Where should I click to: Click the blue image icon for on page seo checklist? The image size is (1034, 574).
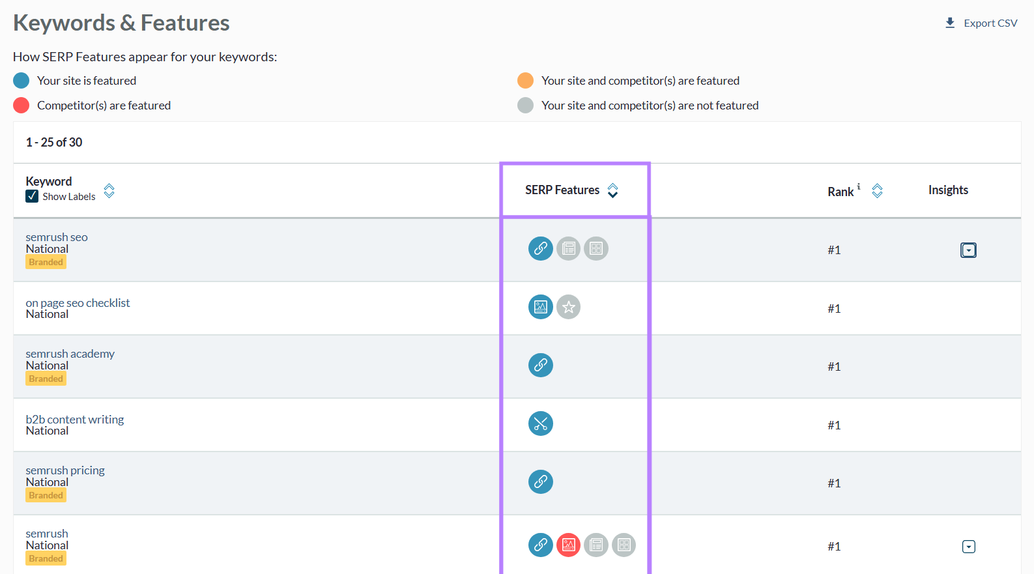pos(540,307)
